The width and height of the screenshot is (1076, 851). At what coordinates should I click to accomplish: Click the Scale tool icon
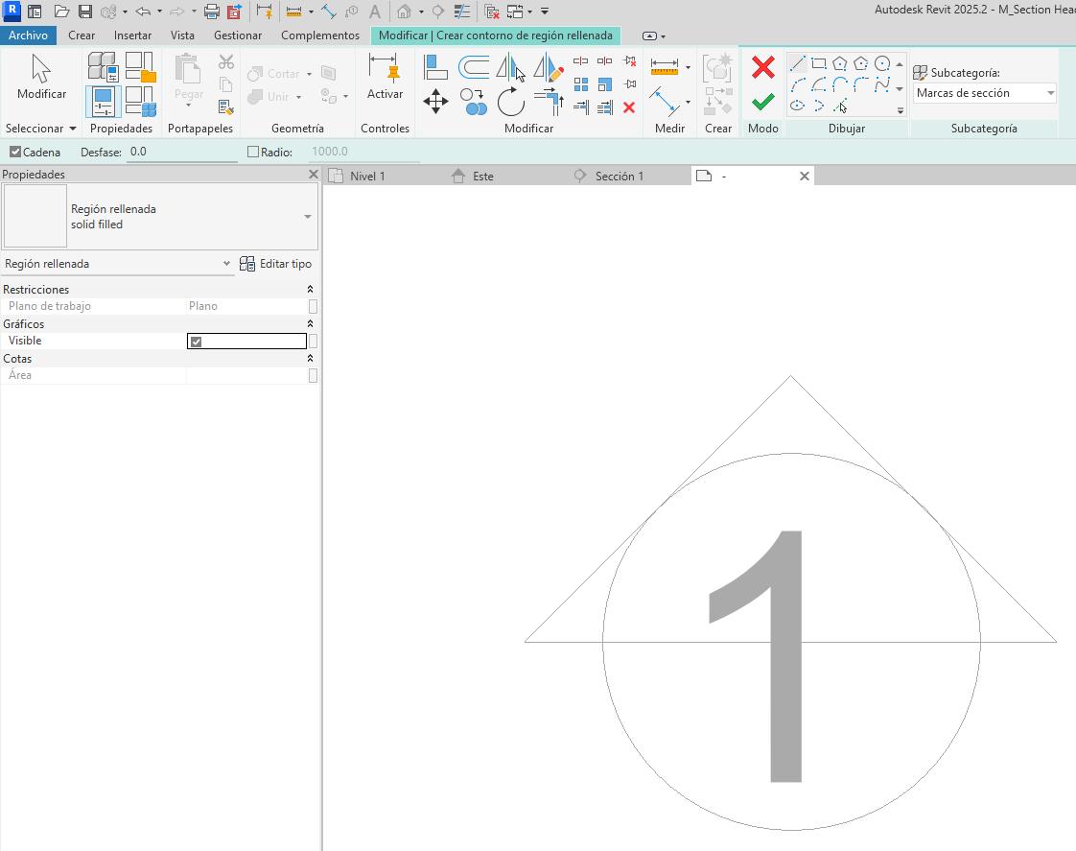click(604, 84)
